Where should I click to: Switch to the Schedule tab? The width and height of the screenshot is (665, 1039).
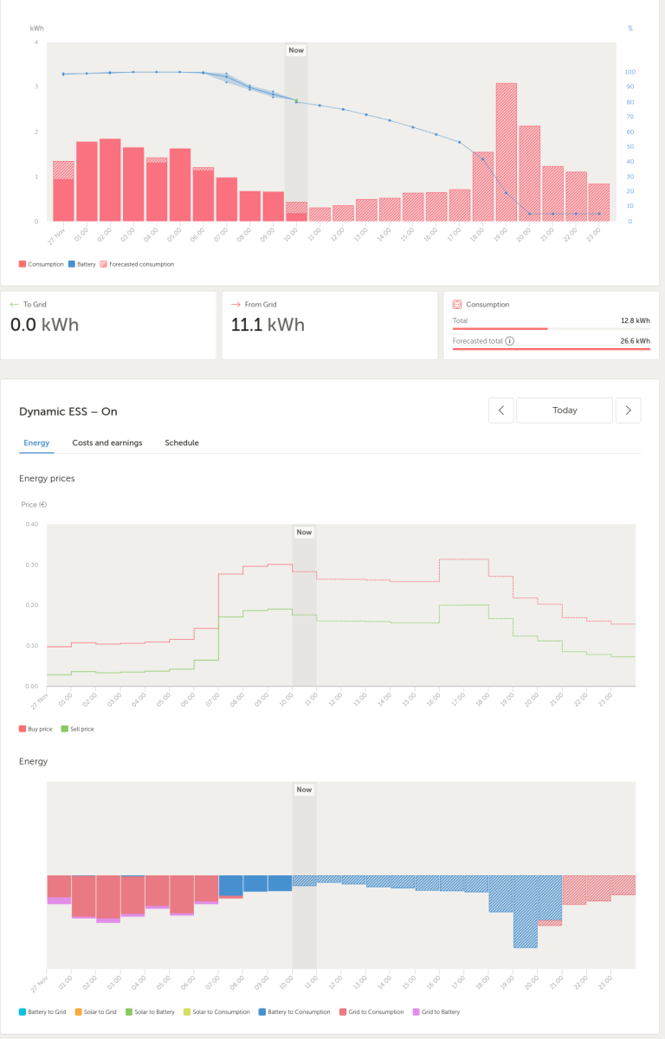pos(182,442)
